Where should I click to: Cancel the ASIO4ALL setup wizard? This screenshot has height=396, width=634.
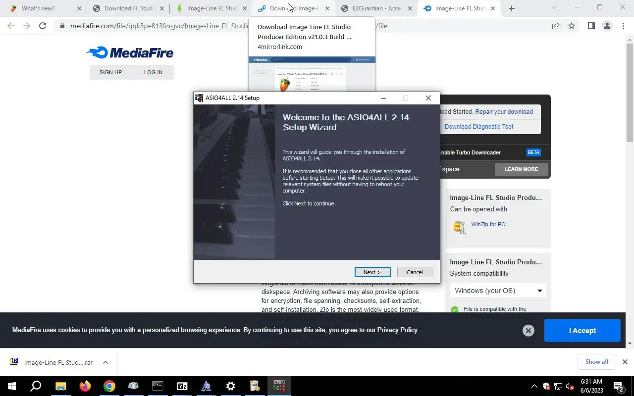[x=415, y=272]
